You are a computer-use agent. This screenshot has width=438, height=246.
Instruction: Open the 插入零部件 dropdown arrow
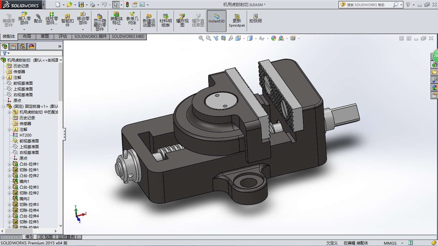pyautogui.click(x=24, y=30)
